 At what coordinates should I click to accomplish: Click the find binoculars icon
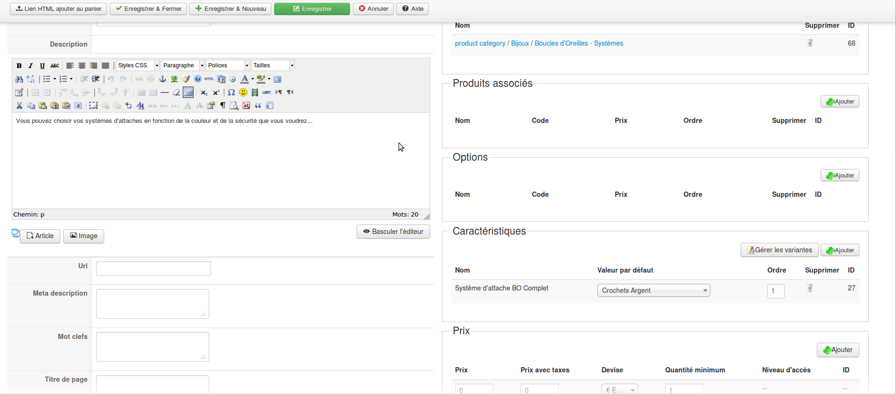click(19, 79)
